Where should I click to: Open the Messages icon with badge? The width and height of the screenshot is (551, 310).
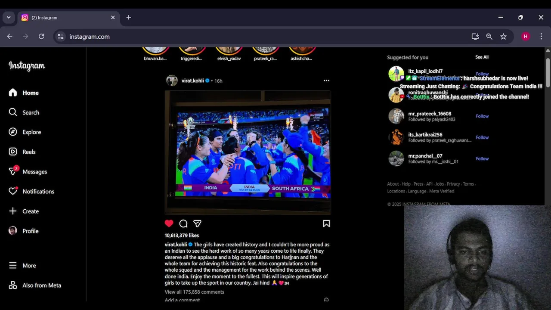[13, 171]
